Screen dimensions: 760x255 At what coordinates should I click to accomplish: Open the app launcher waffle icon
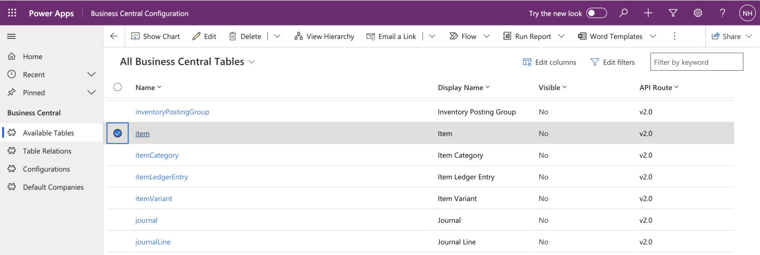tap(12, 13)
